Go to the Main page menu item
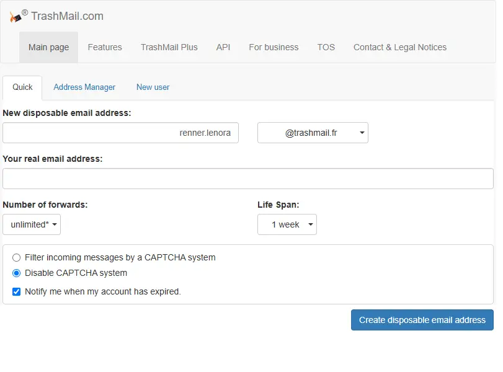This screenshot has width=503, height=372. click(48, 47)
